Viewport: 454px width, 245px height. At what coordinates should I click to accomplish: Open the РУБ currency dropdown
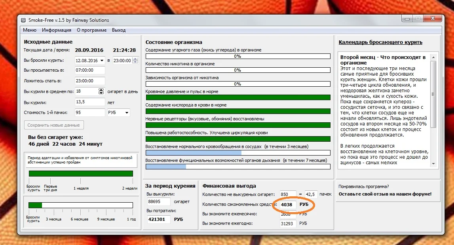click(x=118, y=112)
